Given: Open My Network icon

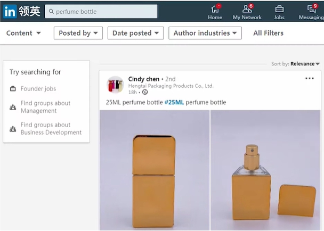Looking at the screenshot, I should tap(247, 9).
